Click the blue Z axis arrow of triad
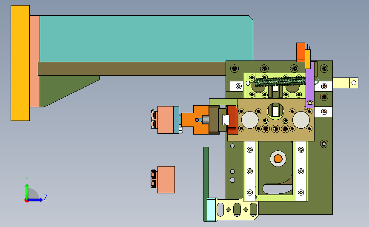The height and width of the screenshot is (227, 369). point(35,200)
